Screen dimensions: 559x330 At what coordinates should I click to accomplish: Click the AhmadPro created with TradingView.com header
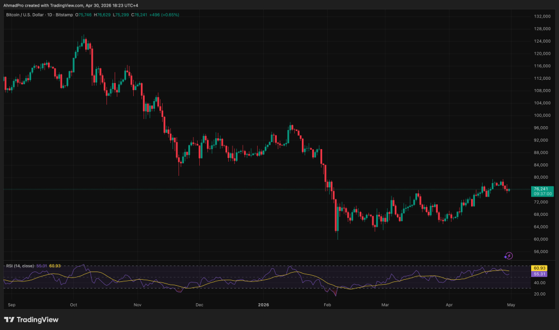[x=69, y=4]
